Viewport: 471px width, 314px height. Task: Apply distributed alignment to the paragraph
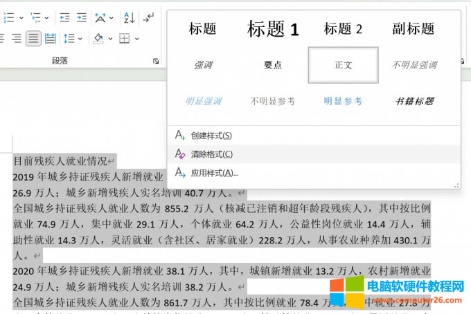click(x=51, y=39)
